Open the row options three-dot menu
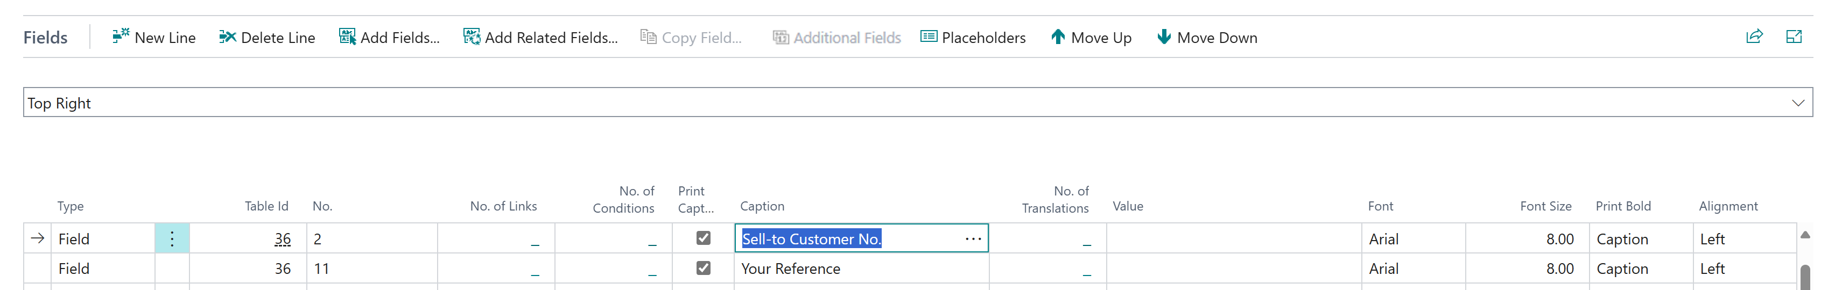1828x290 pixels. pos(172,239)
